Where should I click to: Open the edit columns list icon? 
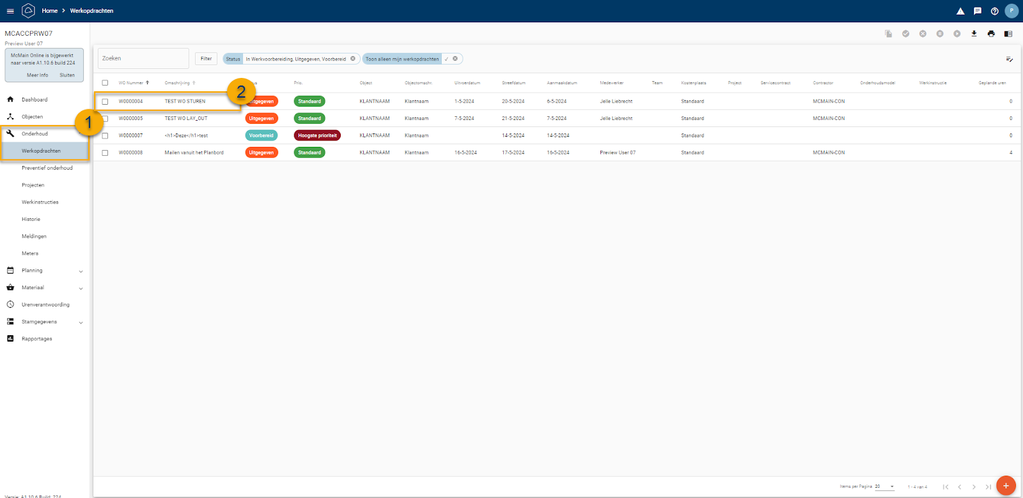tap(1009, 59)
